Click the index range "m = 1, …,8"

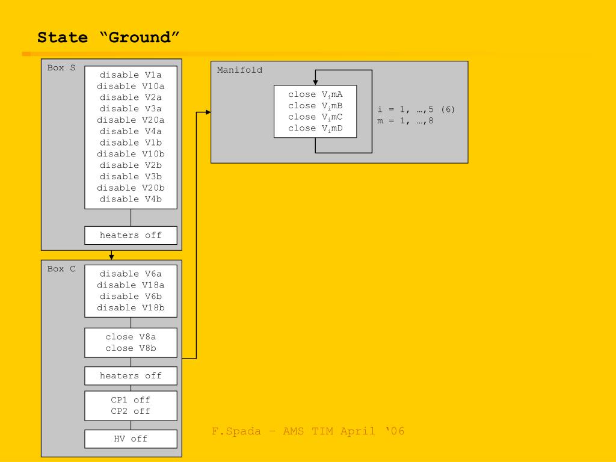coord(405,121)
